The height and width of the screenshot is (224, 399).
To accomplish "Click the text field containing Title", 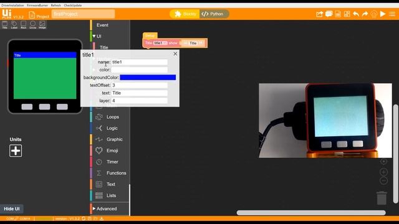I will (140, 93).
